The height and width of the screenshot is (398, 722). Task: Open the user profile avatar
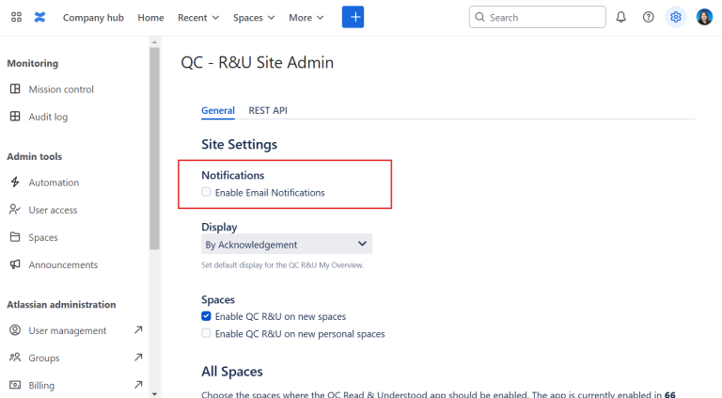click(704, 17)
